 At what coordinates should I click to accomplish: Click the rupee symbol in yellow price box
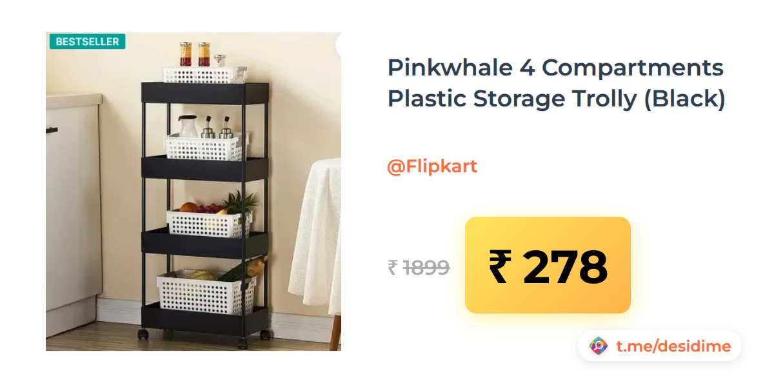[501, 266]
